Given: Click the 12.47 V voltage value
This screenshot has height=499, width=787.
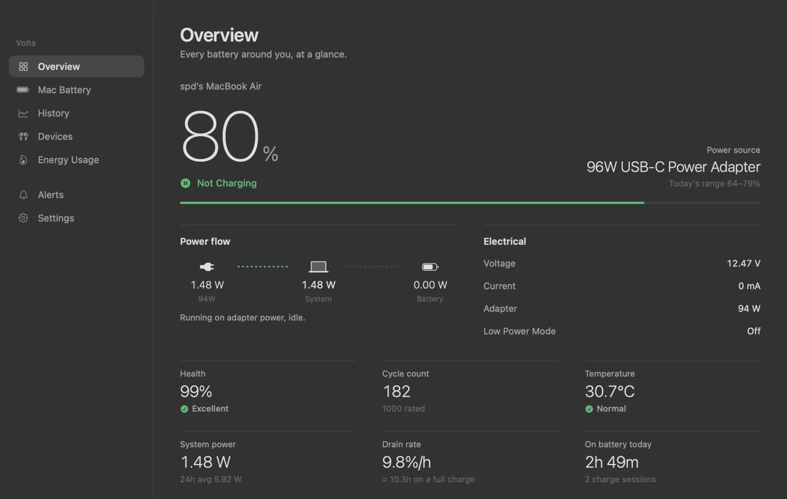Looking at the screenshot, I should click(x=744, y=264).
